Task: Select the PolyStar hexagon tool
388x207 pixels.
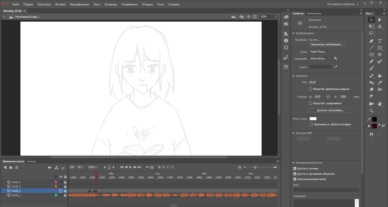Action: point(379,54)
